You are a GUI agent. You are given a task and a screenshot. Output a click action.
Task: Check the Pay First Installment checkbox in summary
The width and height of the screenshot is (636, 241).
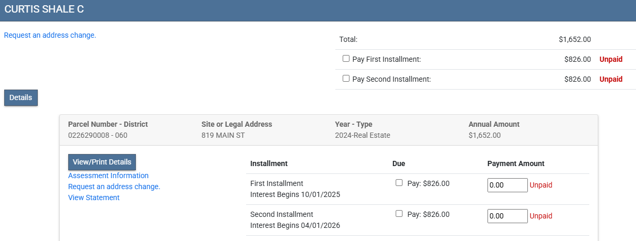click(346, 59)
